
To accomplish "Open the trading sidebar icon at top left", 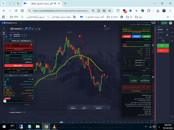I will 4,28.
